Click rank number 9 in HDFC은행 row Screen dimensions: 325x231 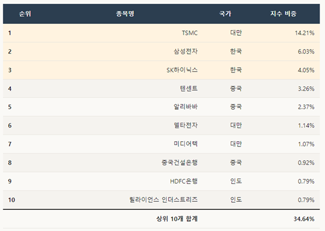click(10, 181)
